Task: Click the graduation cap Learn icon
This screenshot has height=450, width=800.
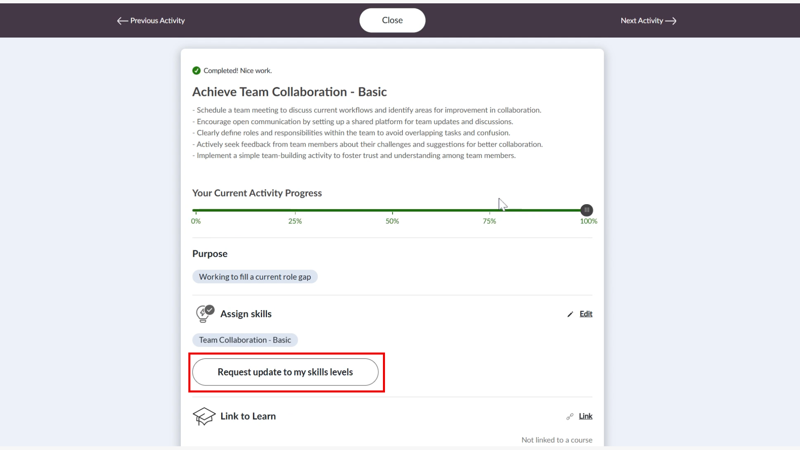Action: [x=204, y=416]
